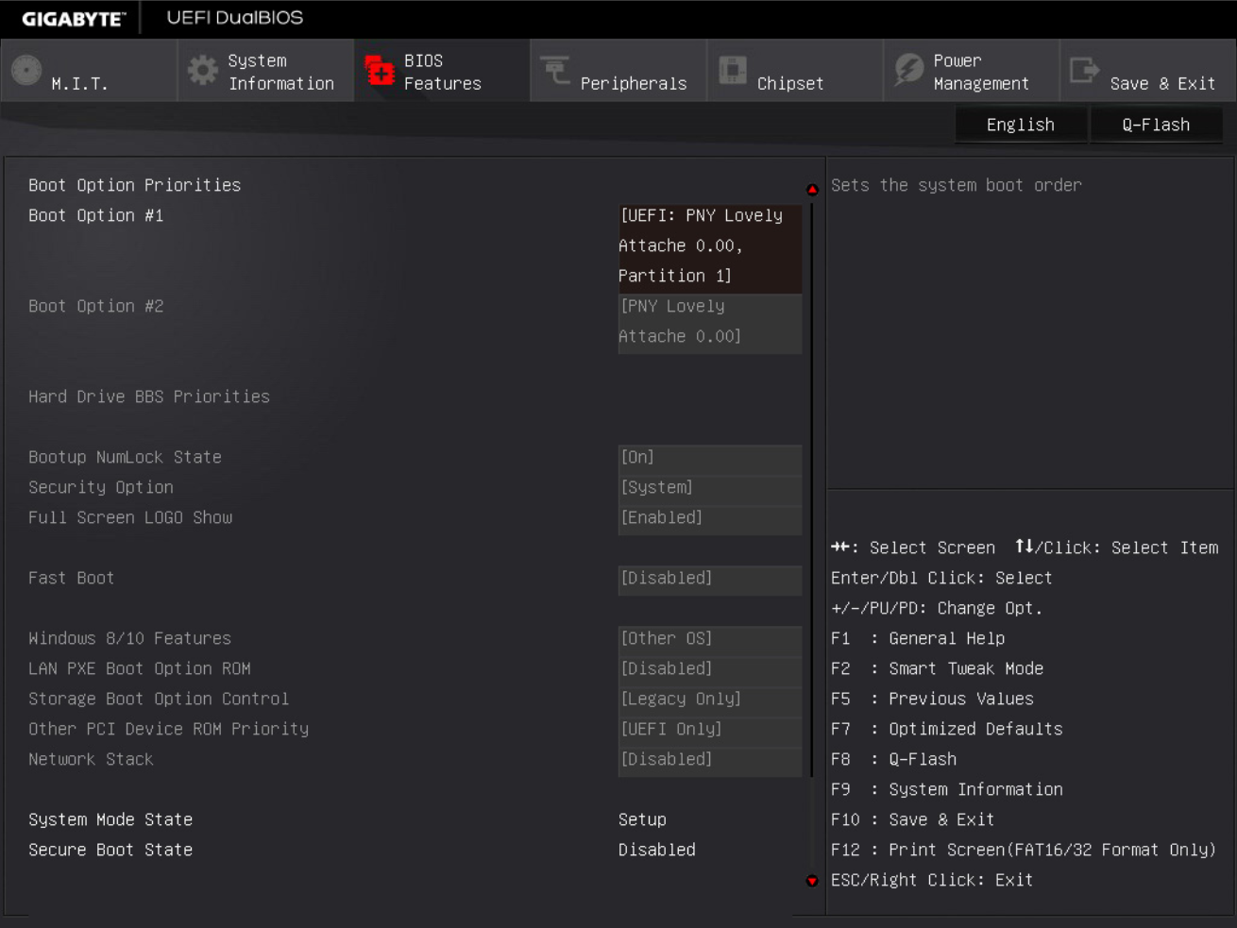1237x928 pixels.
Task: Click the F10 Save & Exit hint
Action: click(912, 819)
